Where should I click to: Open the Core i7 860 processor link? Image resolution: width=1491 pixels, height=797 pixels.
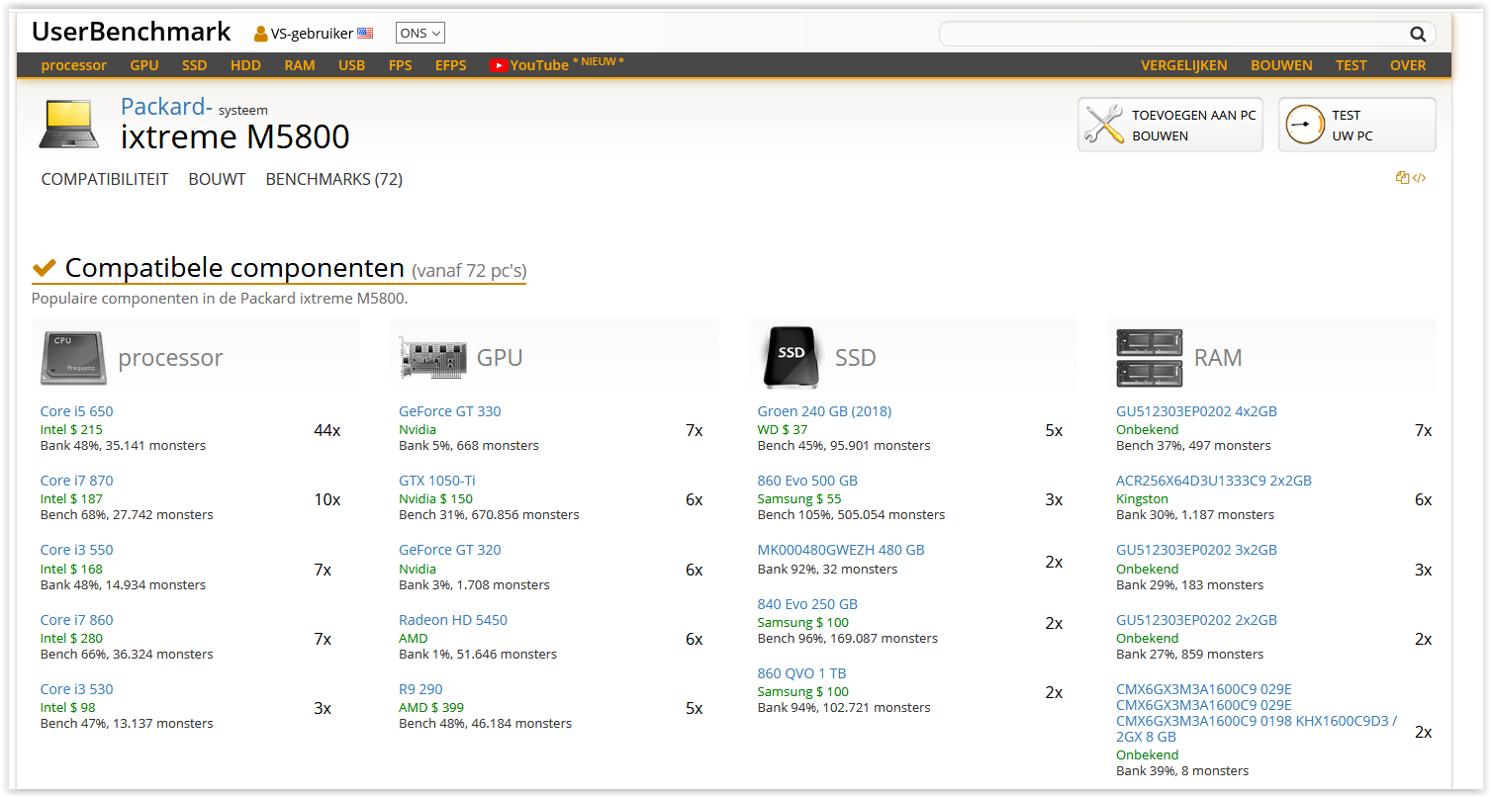(77, 620)
